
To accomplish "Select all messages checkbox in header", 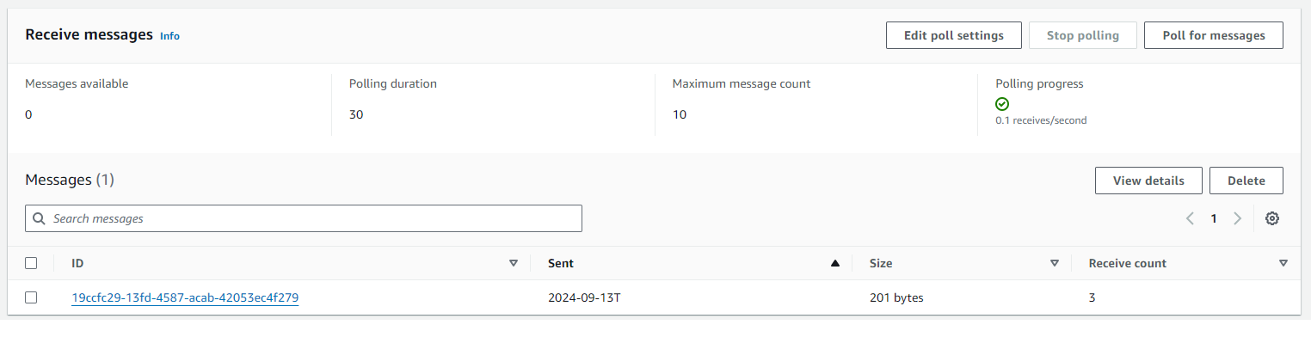I will pos(31,263).
